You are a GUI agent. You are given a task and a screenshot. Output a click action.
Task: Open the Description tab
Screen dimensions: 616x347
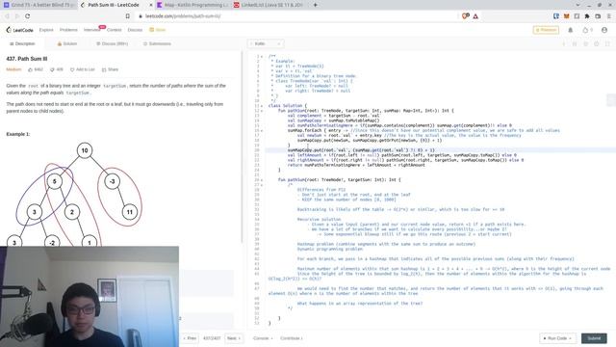(22, 43)
